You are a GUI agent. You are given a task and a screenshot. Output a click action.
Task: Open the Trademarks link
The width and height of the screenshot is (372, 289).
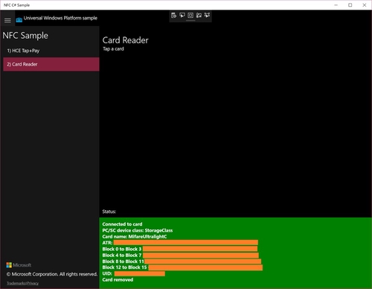click(16, 283)
